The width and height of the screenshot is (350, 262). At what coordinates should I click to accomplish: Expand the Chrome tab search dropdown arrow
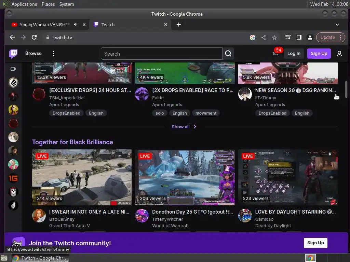click(337, 25)
